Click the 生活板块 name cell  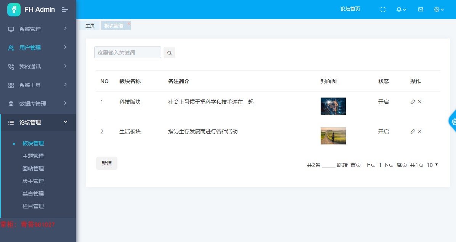[130, 131]
